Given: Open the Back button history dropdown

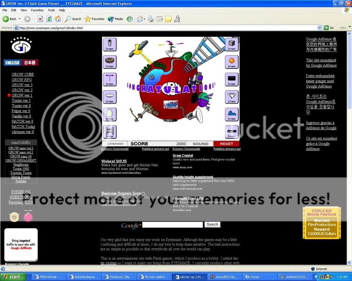Looking at the screenshot, I should click(20, 19).
